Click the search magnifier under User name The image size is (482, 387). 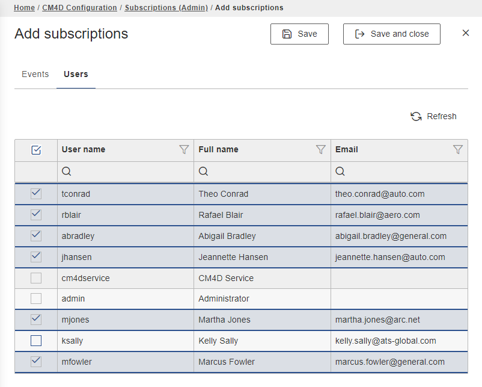point(67,172)
